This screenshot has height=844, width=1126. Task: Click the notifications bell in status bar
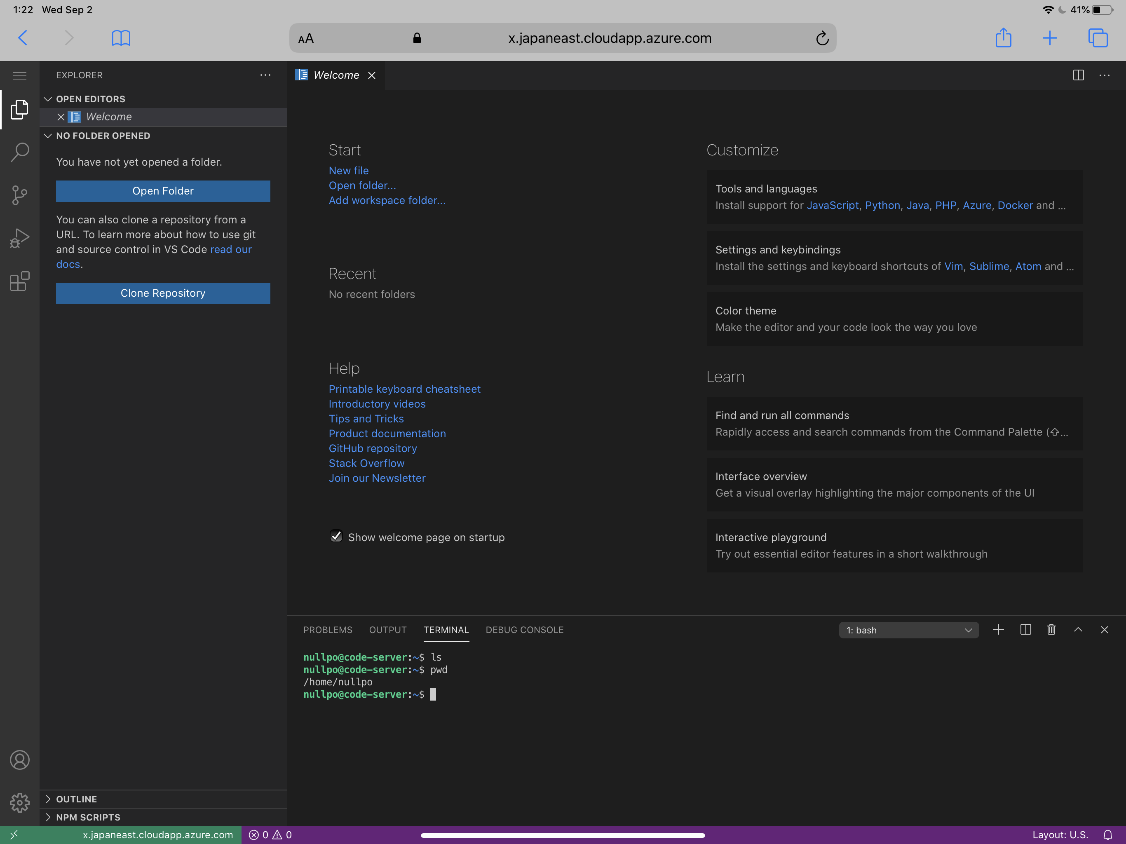click(x=1108, y=835)
